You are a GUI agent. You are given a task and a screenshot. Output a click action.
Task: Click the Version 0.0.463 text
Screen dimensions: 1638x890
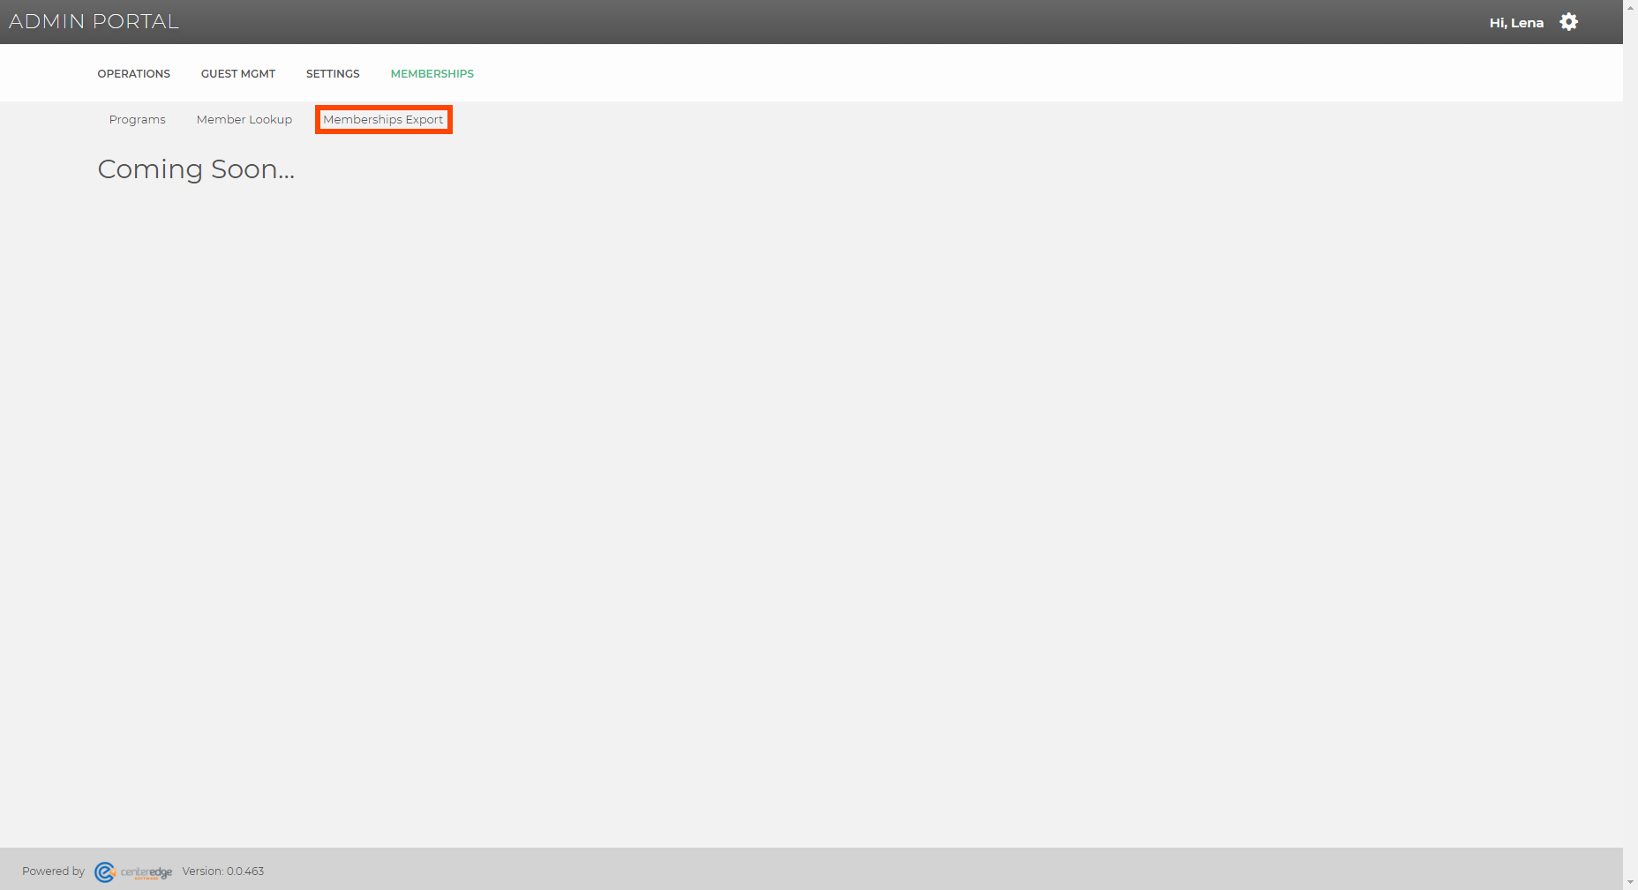click(x=223, y=871)
